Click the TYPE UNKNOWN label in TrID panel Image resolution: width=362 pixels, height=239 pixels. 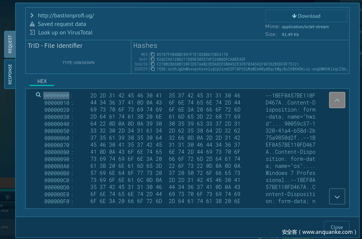(x=78, y=63)
